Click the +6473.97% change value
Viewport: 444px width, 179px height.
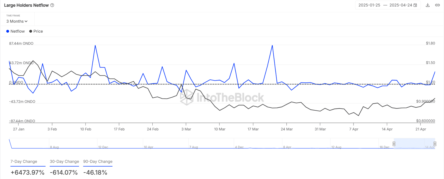(27, 173)
